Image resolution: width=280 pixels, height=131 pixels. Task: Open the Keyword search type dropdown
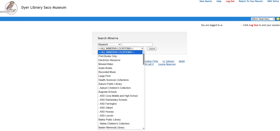[x=109, y=44]
